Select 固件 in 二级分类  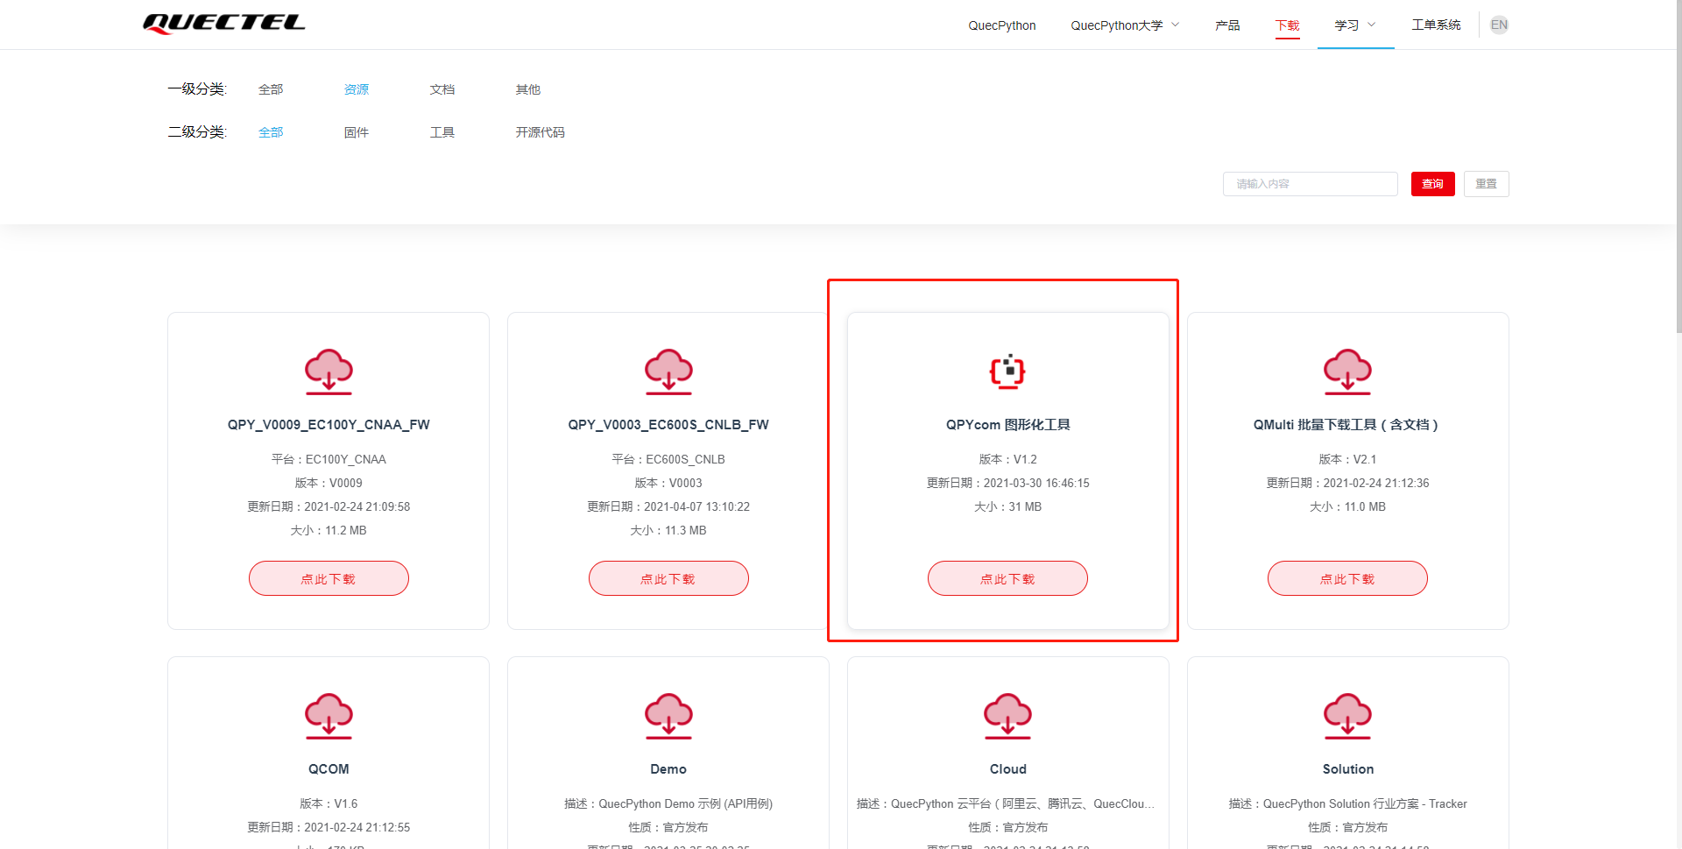click(357, 132)
